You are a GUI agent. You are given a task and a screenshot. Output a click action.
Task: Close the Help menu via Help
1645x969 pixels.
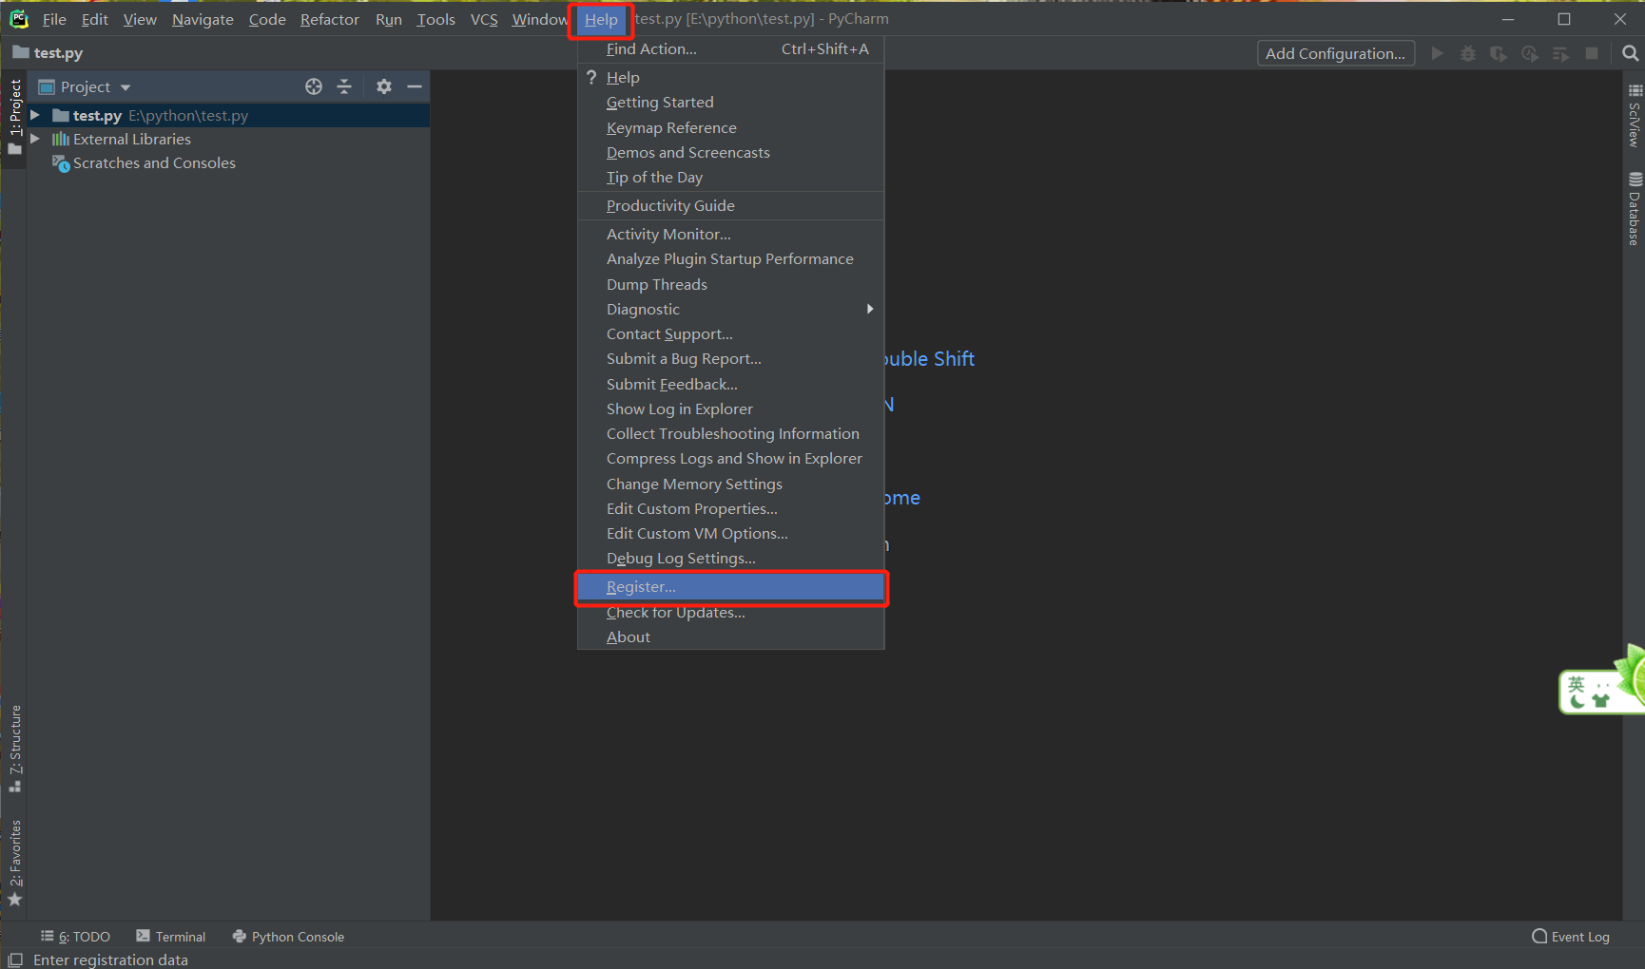point(601,19)
